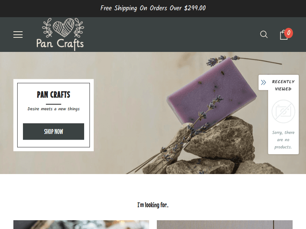Click the lavender sprig above the soap

[x=244, y=60]
